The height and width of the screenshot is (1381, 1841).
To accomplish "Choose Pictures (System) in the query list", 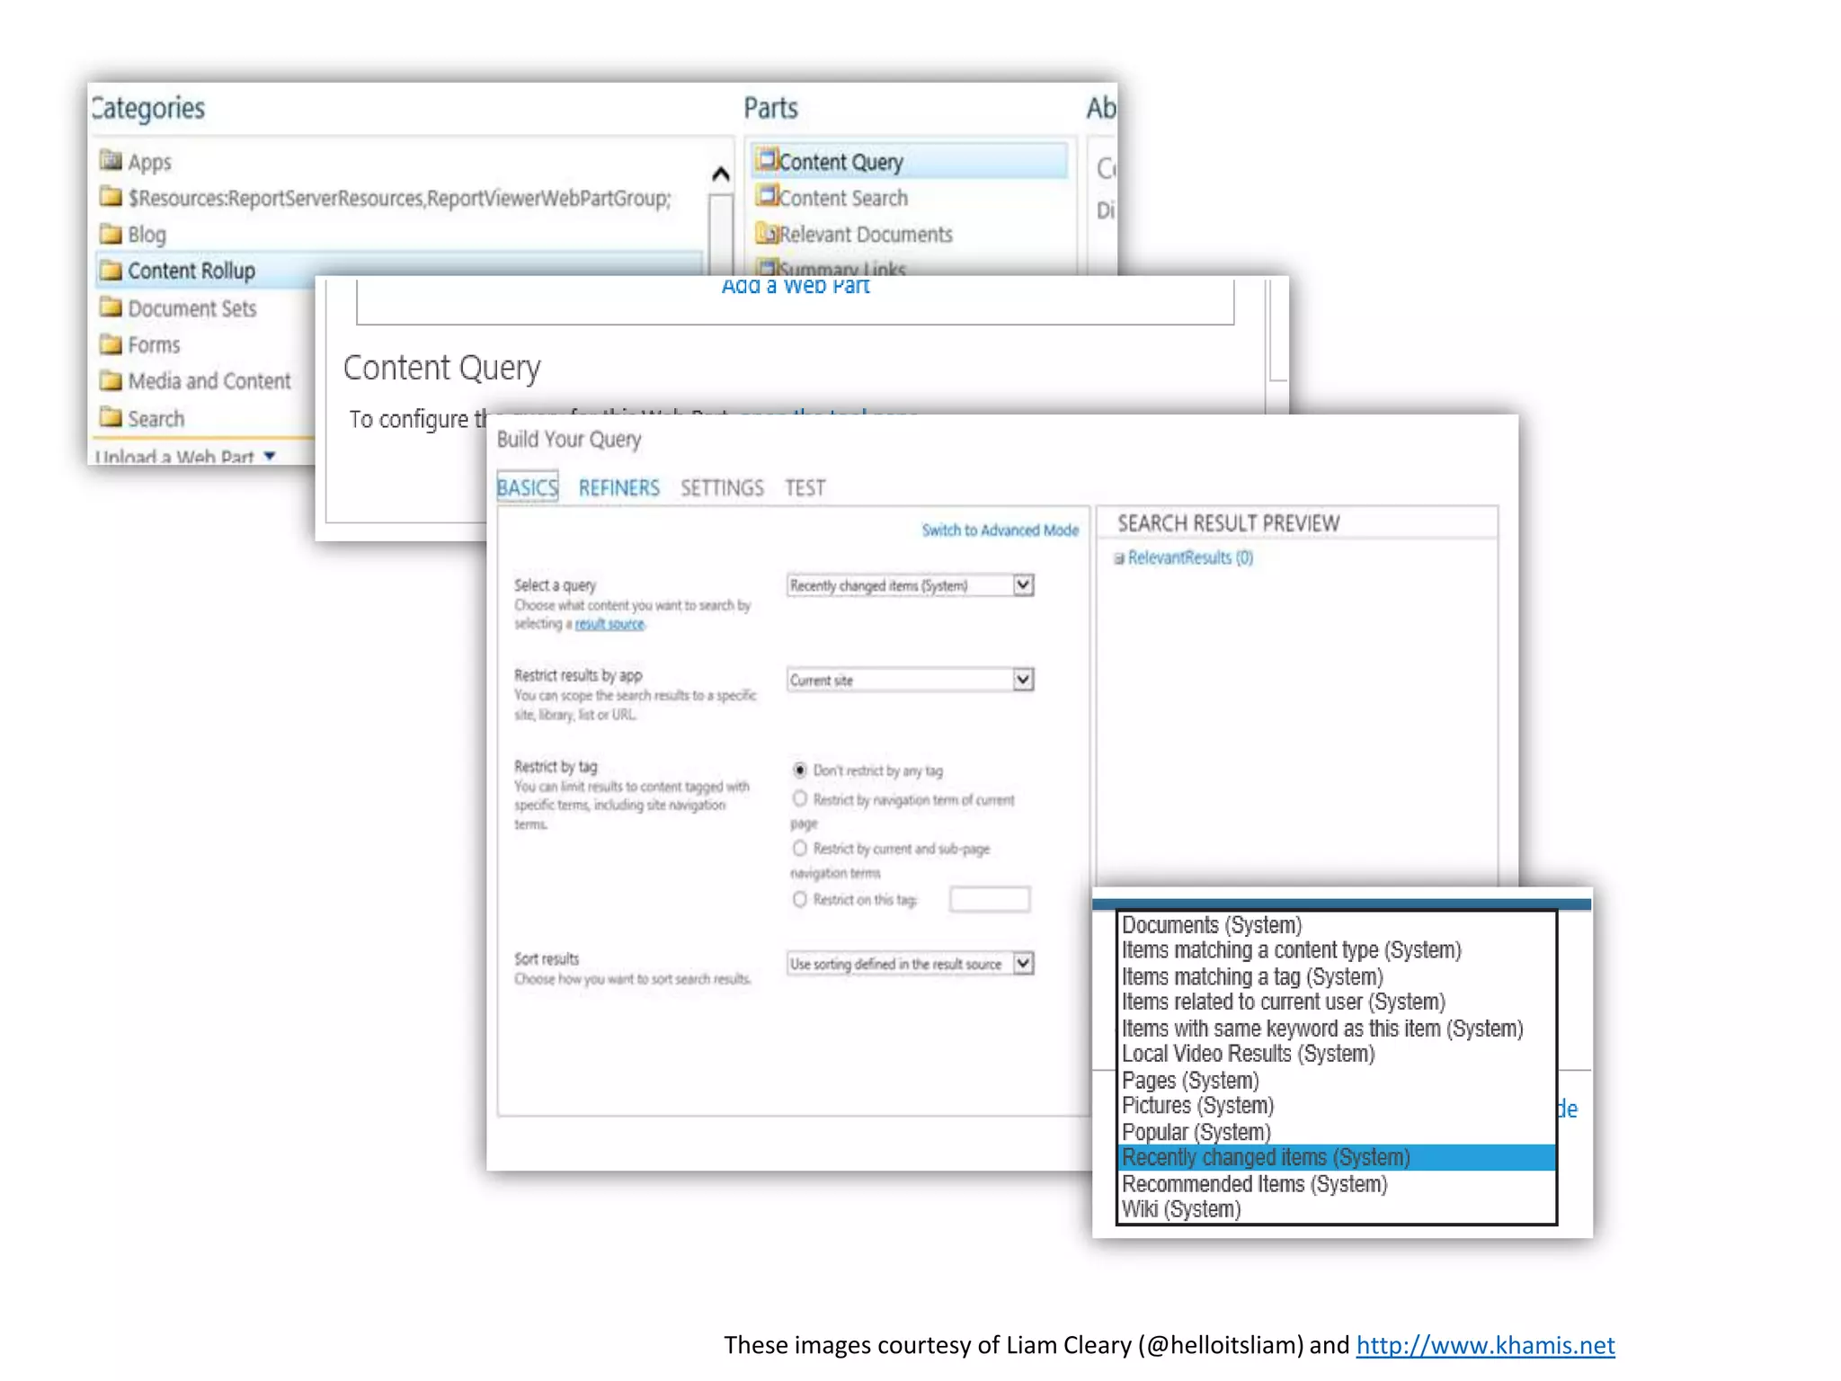I will pos(1197,1105).
